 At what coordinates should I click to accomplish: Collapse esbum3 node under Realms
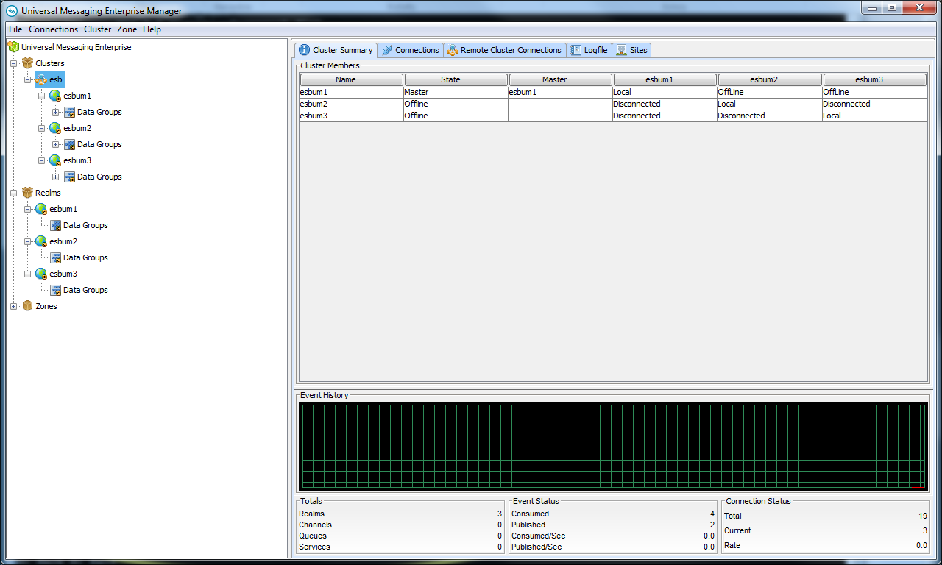[x=28, y=274]
